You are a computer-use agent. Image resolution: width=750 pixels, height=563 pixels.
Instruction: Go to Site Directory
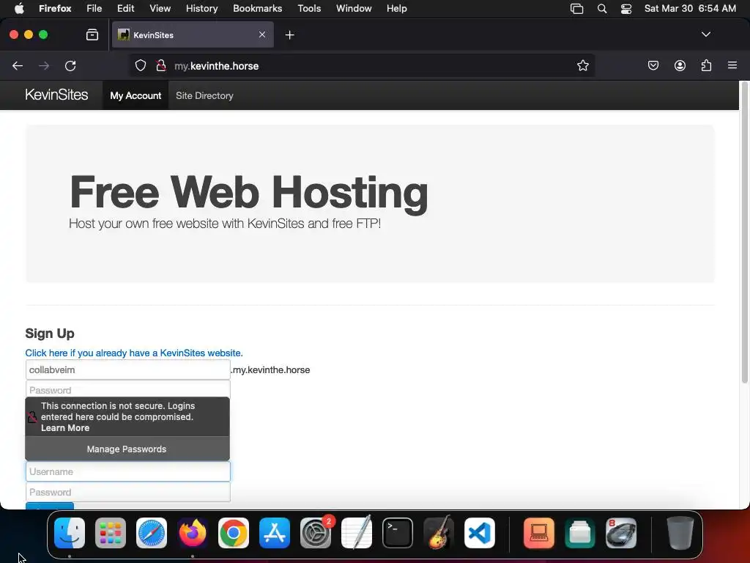point(204,95)
